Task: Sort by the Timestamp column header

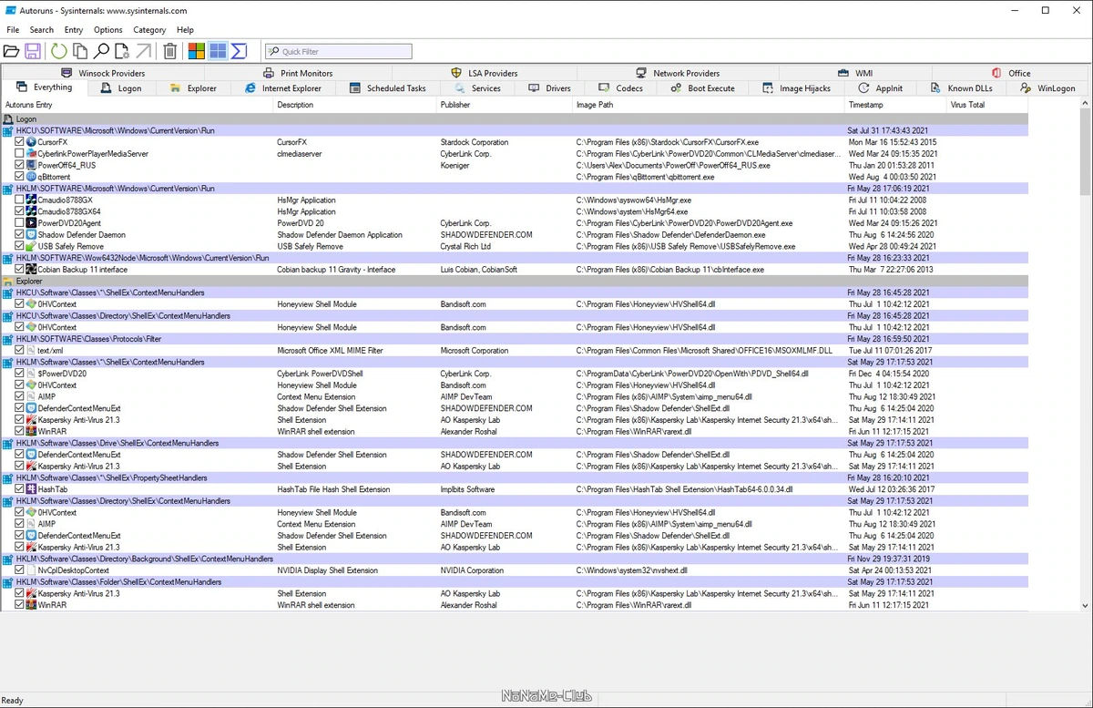Action: [896, 105]
